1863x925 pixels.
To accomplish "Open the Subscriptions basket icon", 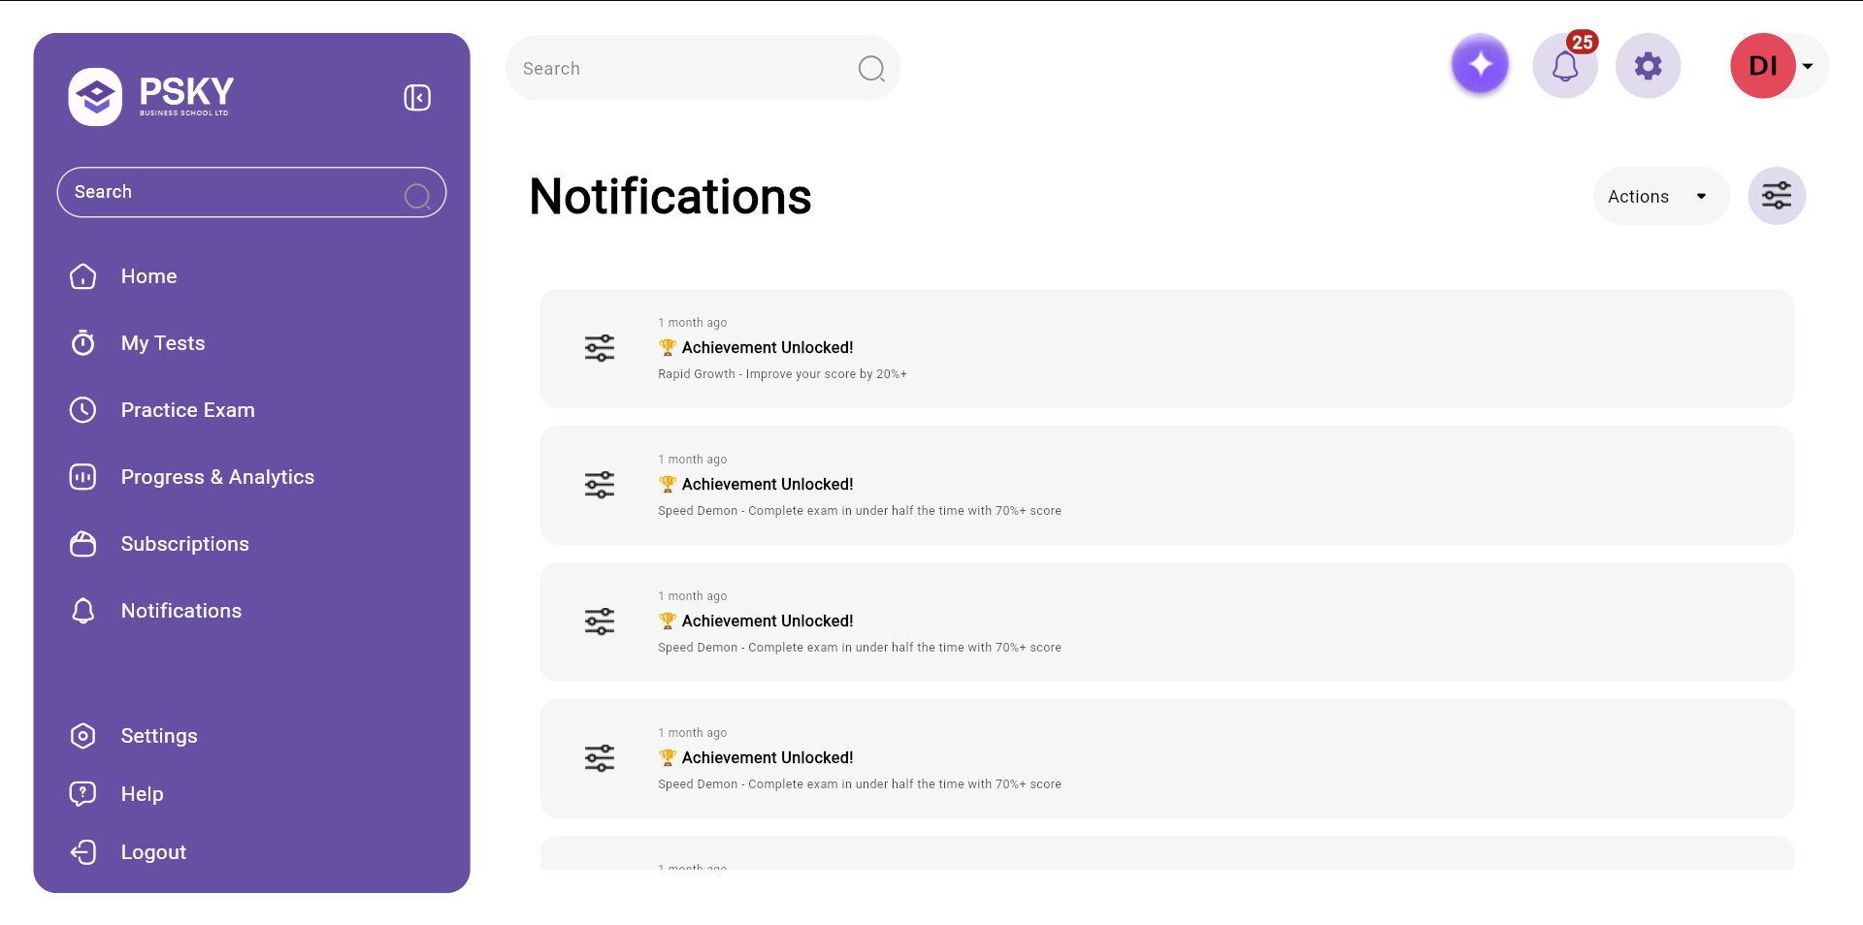I will [x=83, y=544].
